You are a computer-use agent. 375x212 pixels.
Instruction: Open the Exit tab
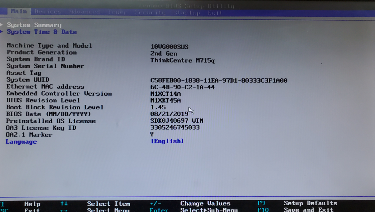pyautogui.click(x=215, y=13)
